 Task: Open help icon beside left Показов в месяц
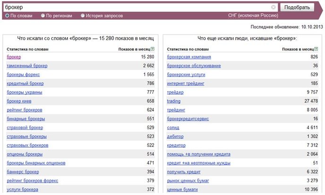coord(153,49)
